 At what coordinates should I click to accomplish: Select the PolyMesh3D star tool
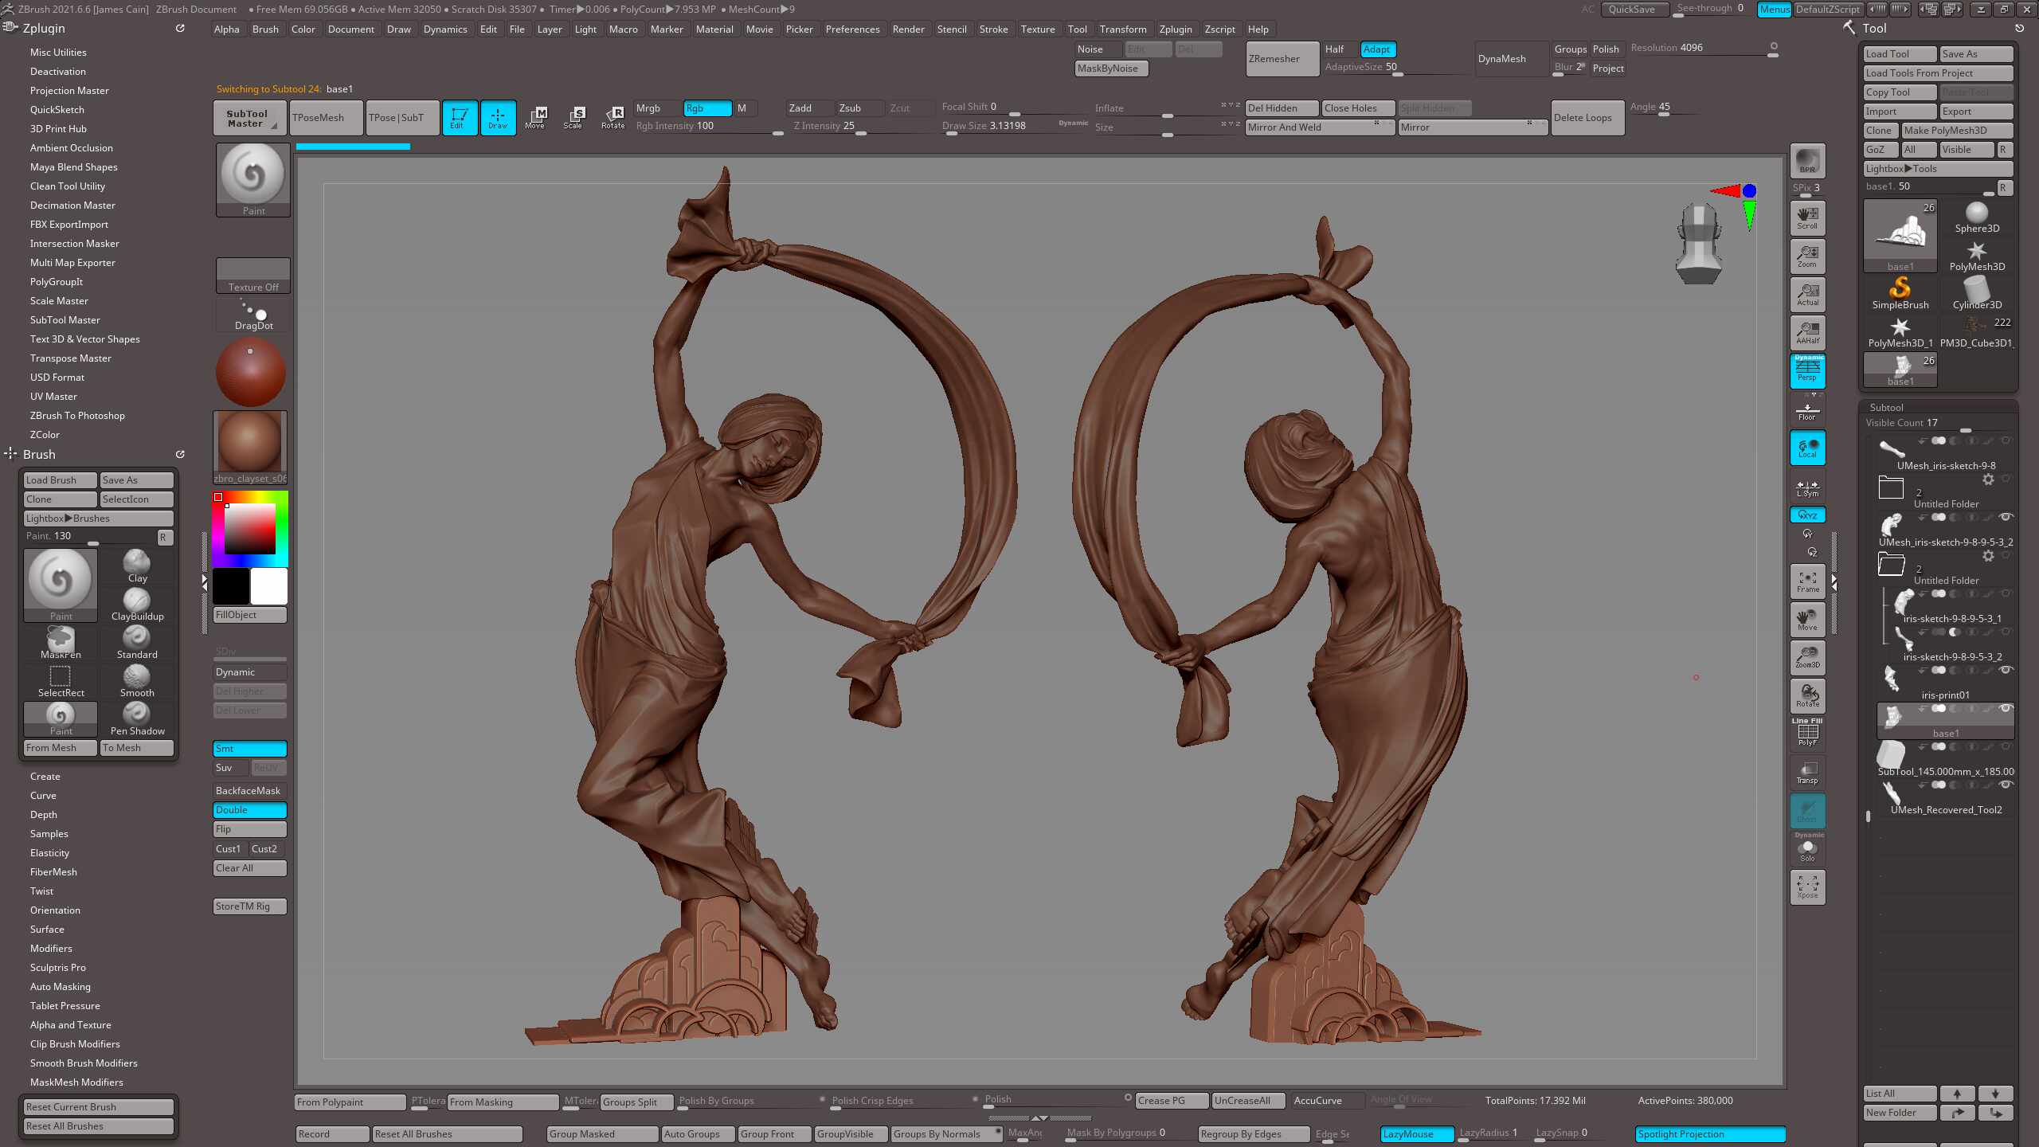pyautogui.click(x=1977, y=255)
